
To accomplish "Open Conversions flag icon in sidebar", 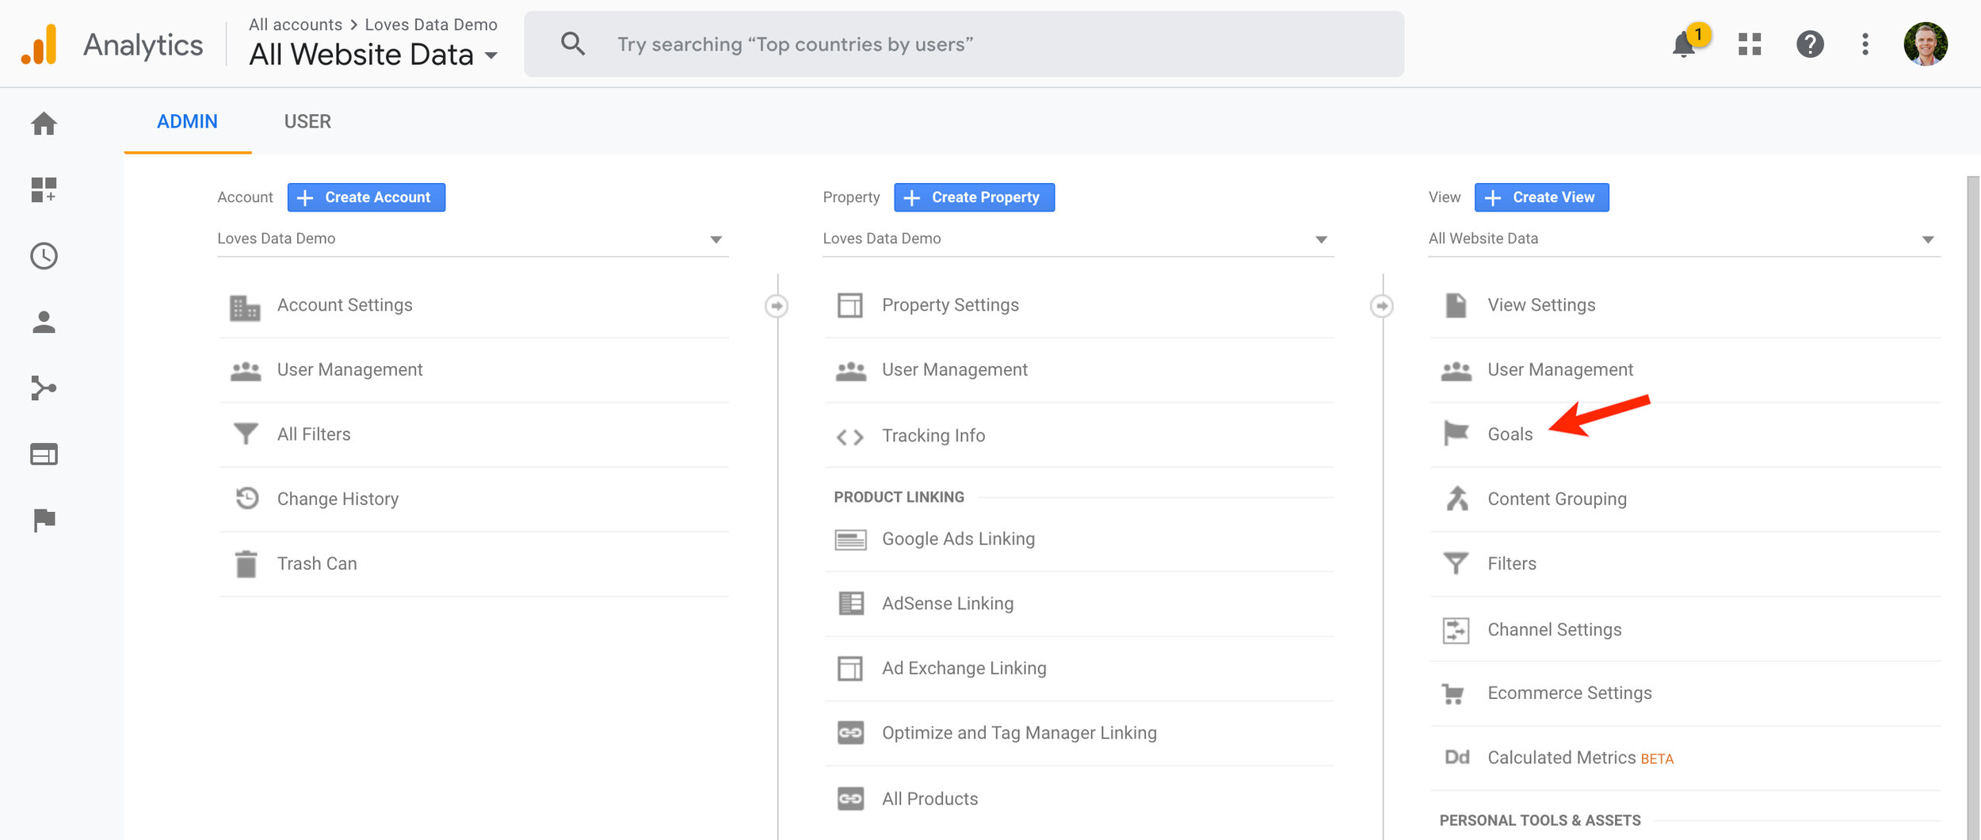I will coord(44,521).
